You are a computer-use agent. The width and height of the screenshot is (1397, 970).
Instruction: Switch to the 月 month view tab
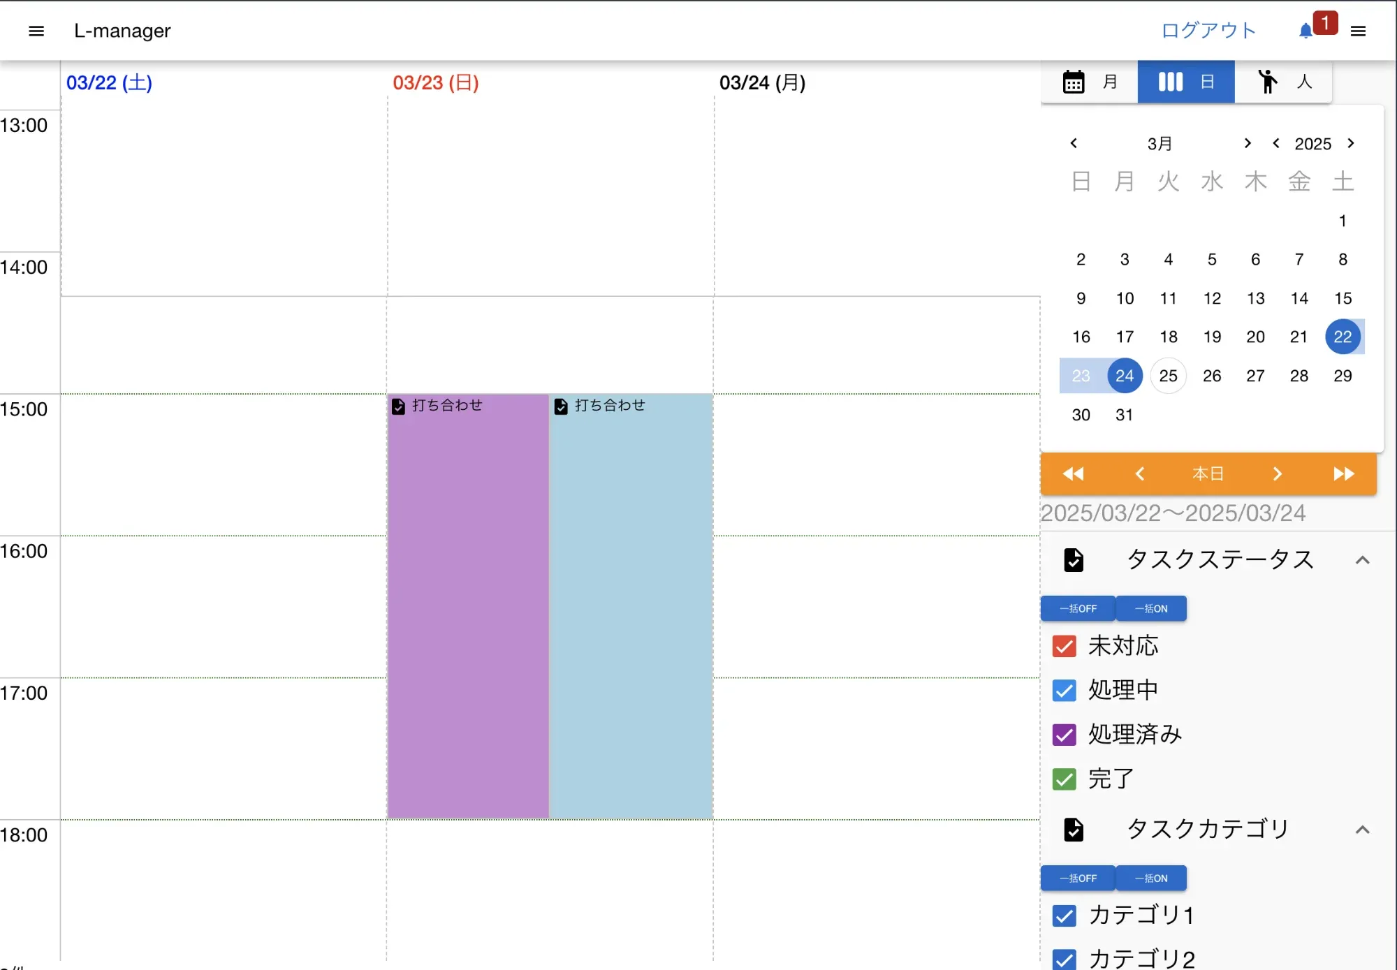(x=1090, y=82)
